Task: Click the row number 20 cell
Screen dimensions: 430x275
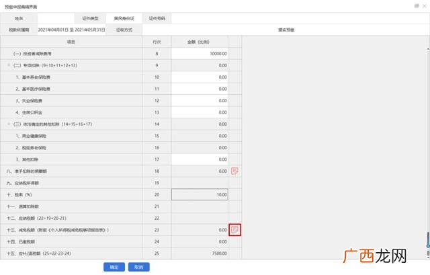Action: pyautogui.click(x=157, y=194)
